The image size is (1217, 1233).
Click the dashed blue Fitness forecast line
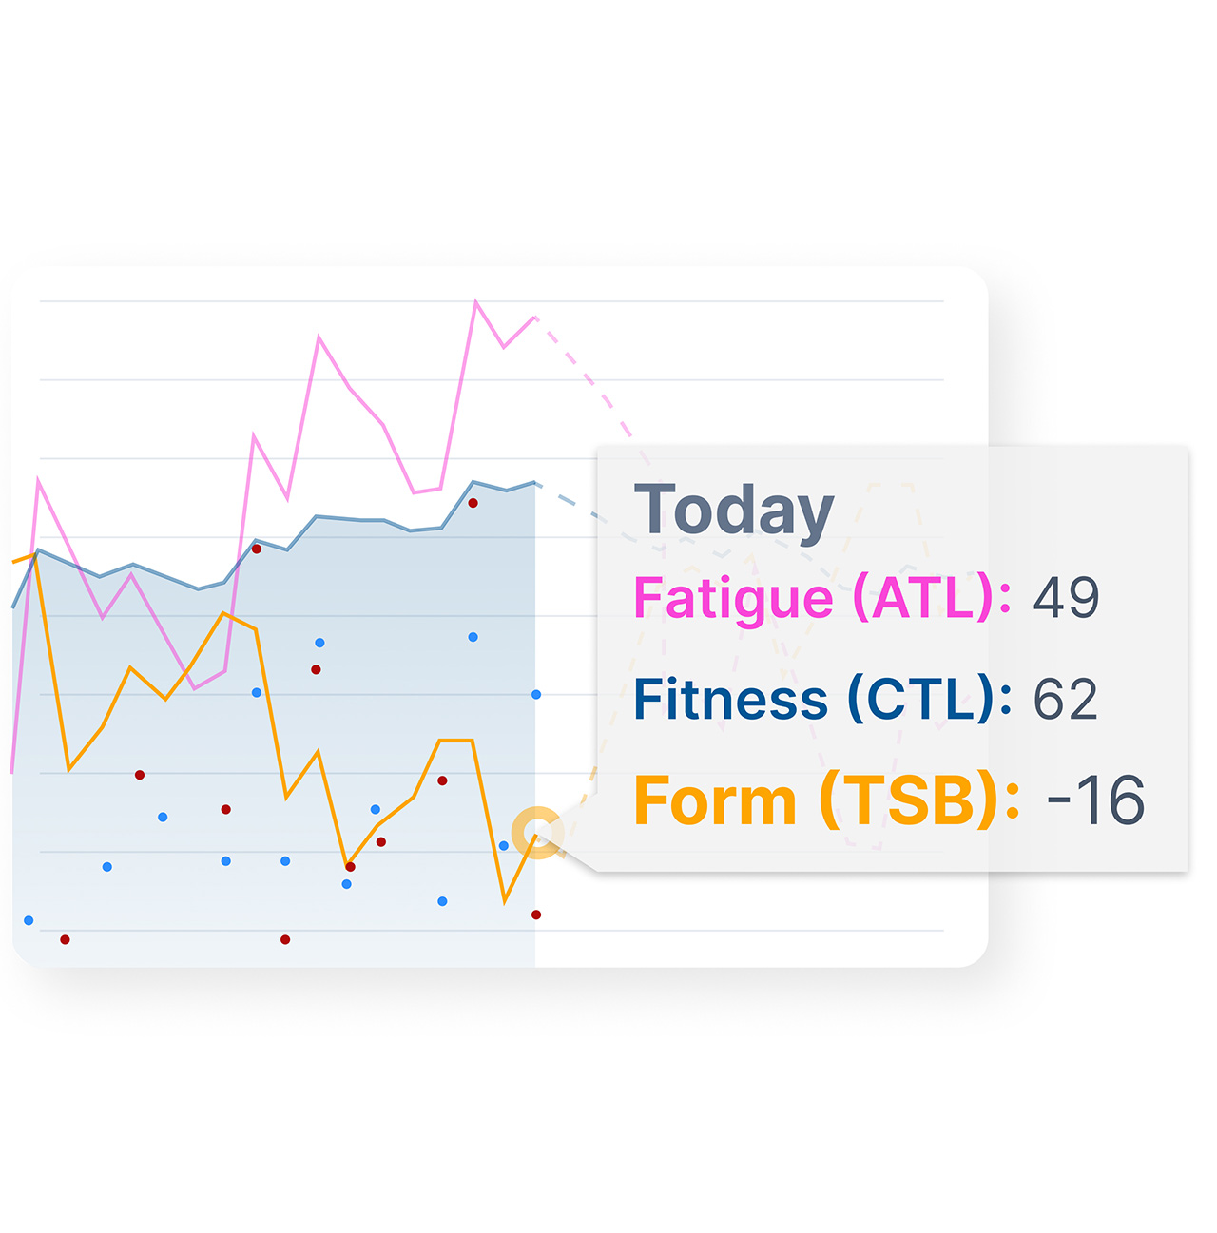coord(580,506)
